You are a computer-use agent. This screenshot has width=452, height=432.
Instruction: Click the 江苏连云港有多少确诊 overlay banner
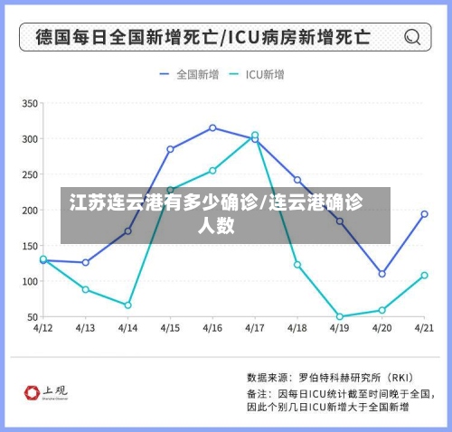[225, 215]
